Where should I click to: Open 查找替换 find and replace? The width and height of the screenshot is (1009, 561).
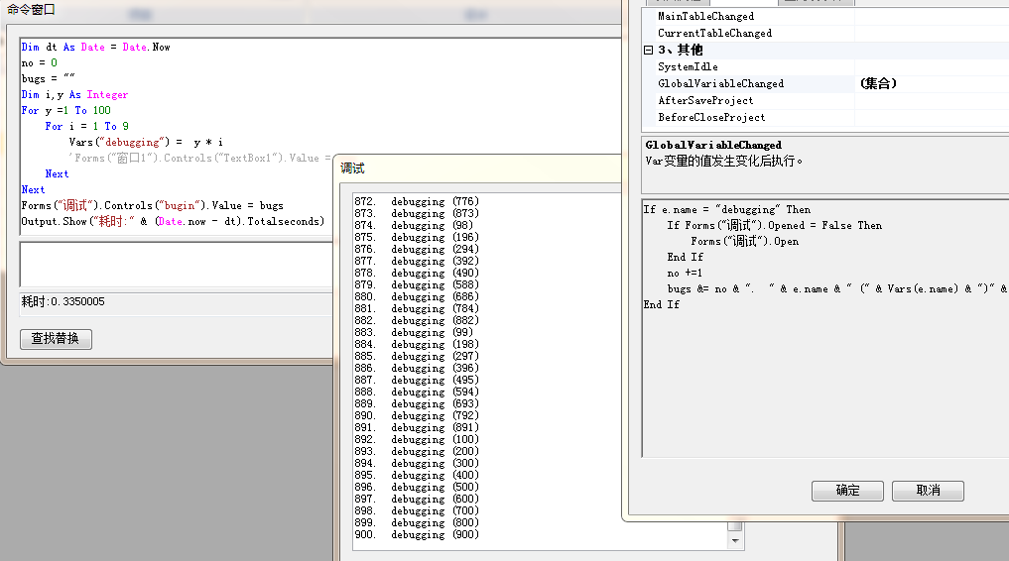(x=56, y=339)
